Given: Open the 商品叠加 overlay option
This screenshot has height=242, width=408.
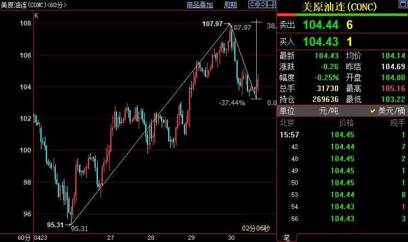Looking at the screenshot, I should (x=199, y=5).
